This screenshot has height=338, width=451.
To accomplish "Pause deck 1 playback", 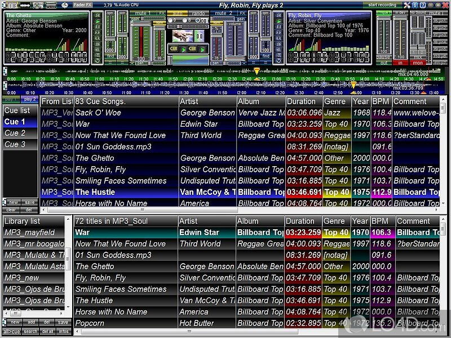I will 98,26.
